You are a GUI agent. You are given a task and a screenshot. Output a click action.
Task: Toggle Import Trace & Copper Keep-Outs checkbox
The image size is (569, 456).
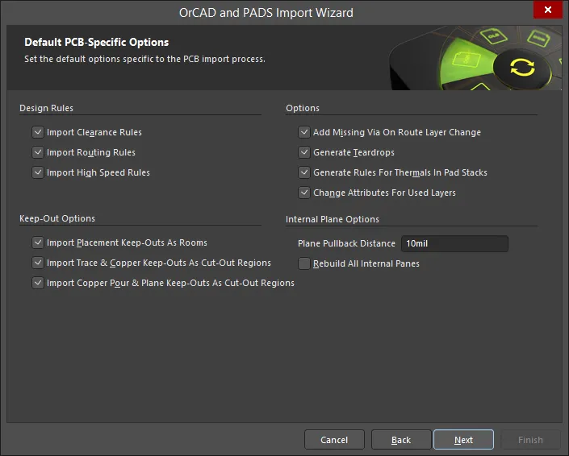pyautogui.click(x=38, y=263)
